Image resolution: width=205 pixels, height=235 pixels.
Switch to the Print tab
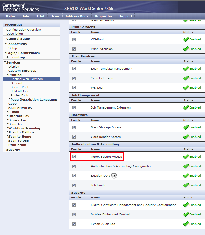40,16
